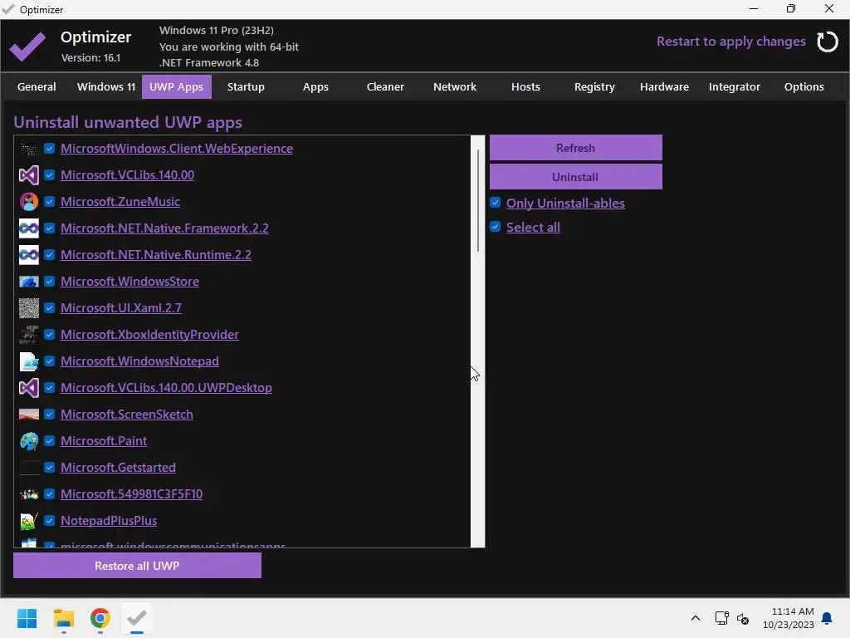Click the Refresh button
The image size is (850, 638).
[x=576, y=148]
